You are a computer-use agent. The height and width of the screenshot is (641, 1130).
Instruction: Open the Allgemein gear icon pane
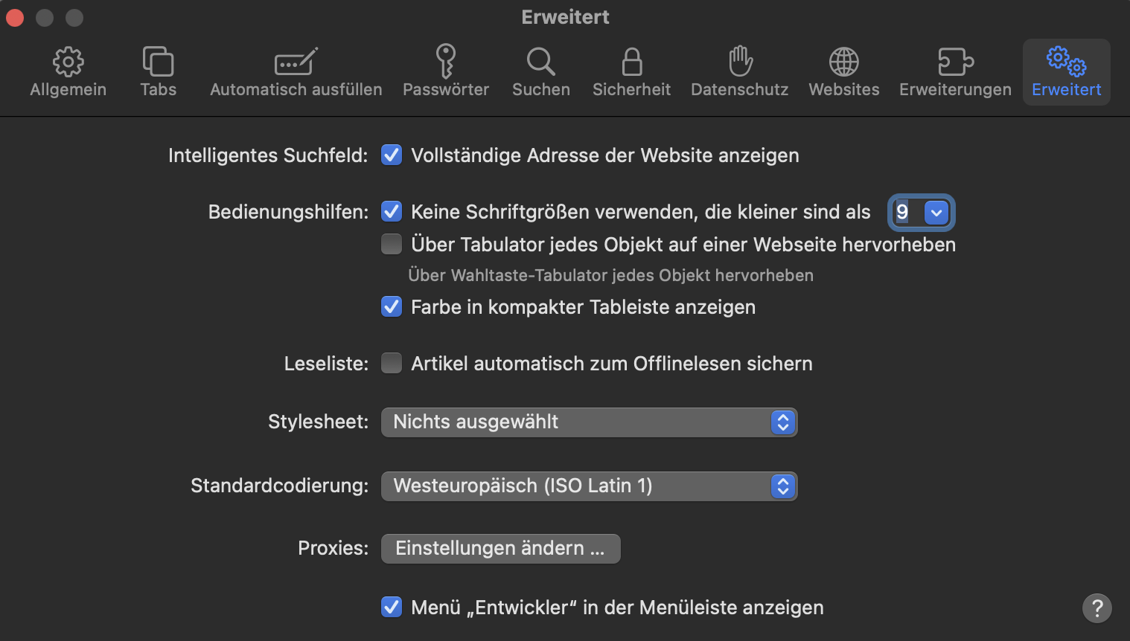click(x=68, y=62)
